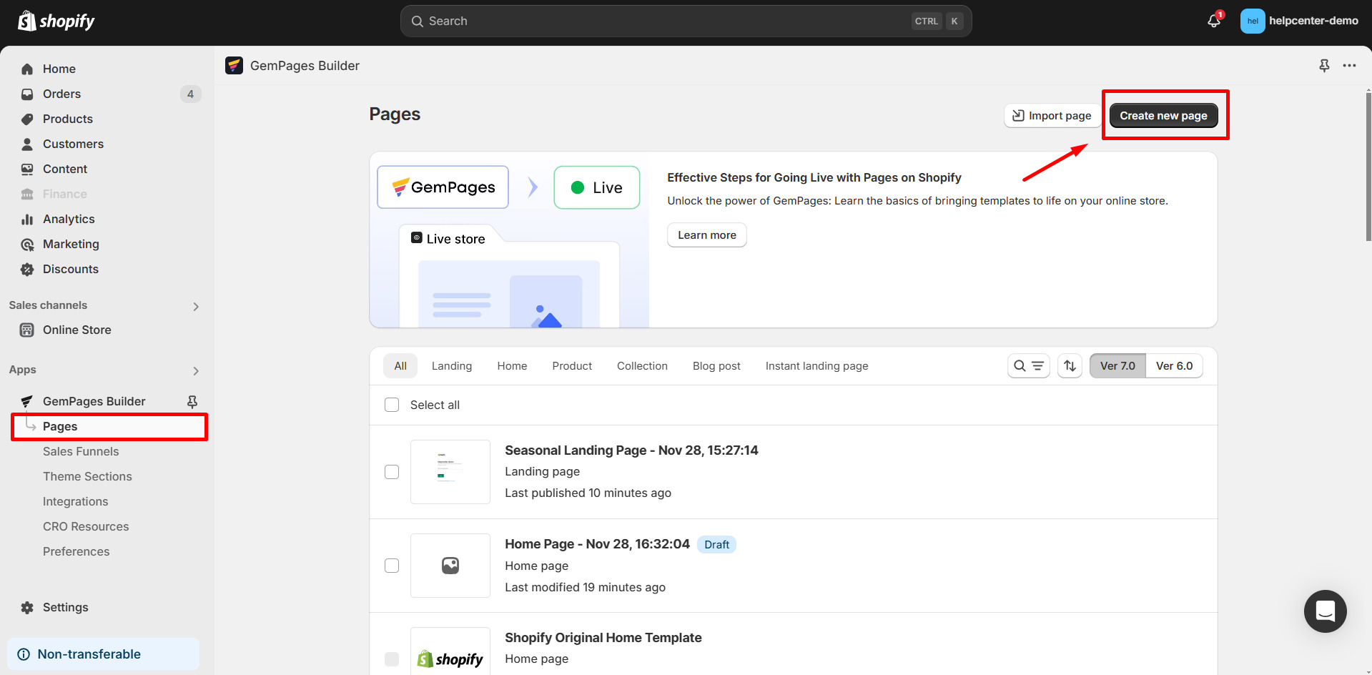1372x675 pixels.
Task: Click the Create new page button
Action: click(1164, 115)
